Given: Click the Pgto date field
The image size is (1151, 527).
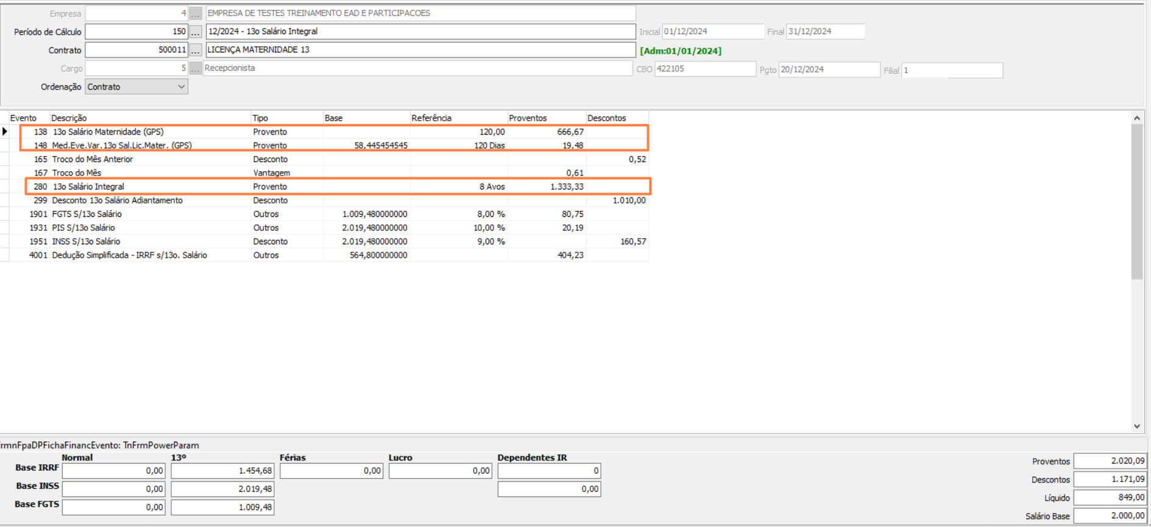Looking at the screenshot, I should coord(829,69).
